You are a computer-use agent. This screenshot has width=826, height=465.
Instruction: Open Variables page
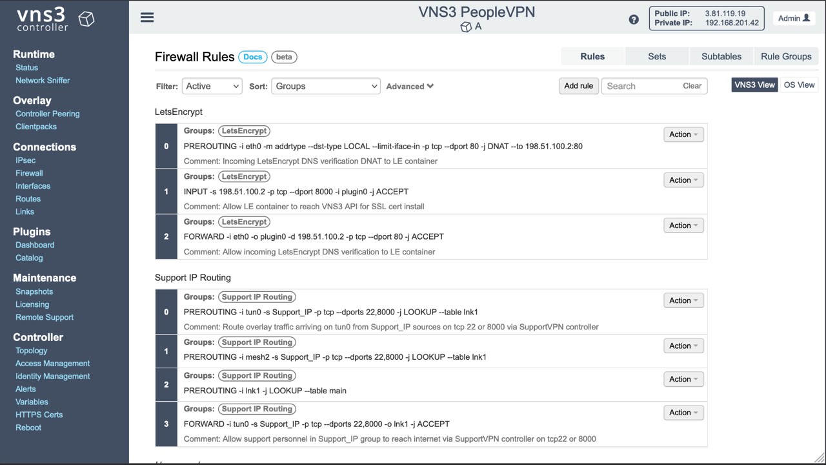32,402
